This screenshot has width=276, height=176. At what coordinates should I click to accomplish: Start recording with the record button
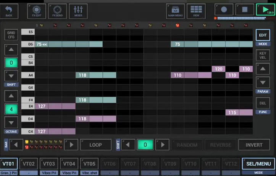pyautogui.click(x=224, y=10)
